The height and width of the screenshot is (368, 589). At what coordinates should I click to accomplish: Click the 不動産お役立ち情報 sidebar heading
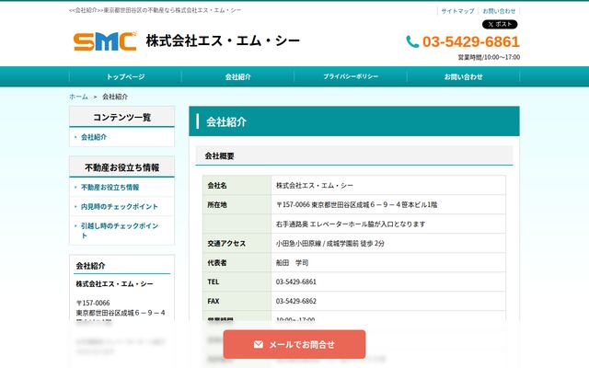[122, 167]
